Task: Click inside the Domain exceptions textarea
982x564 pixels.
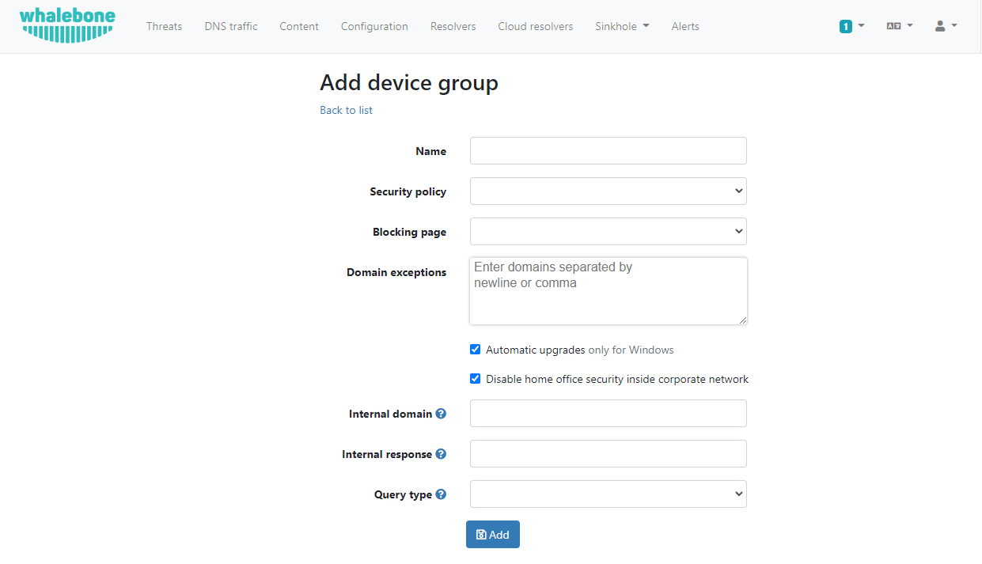Action: (609, 291)
